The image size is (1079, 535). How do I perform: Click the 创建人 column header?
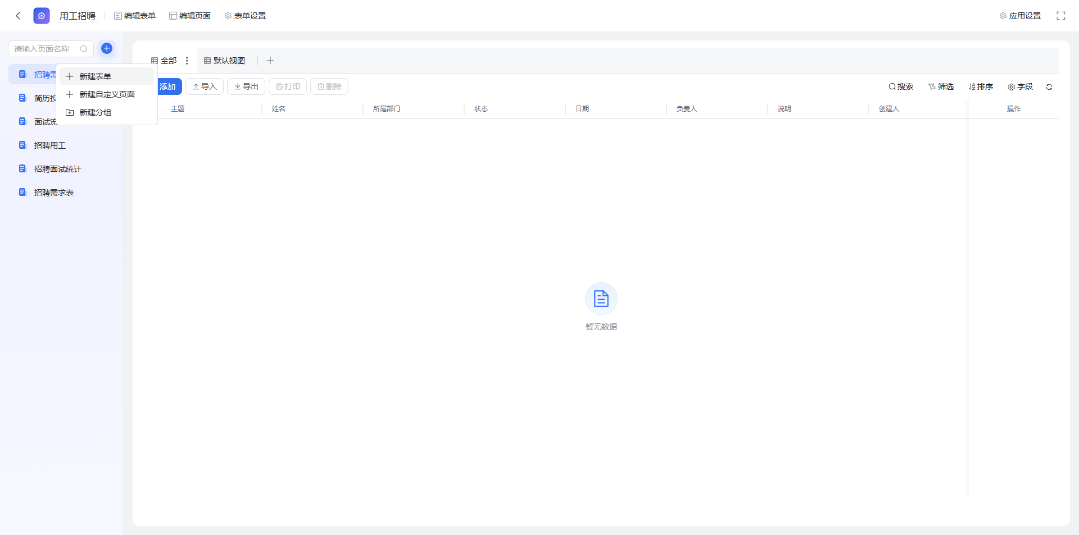click(889, 109)
